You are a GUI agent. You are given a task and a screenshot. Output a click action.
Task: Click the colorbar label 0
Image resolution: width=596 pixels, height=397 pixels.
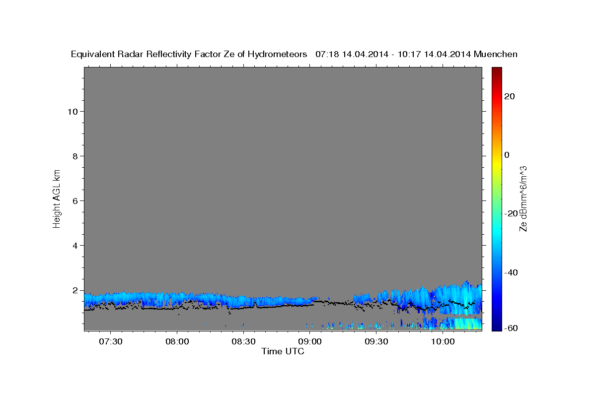(x=507, y=155)
